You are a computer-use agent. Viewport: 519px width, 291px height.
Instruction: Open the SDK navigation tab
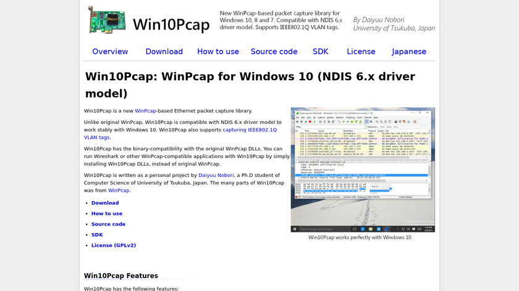tap(321, 52)
